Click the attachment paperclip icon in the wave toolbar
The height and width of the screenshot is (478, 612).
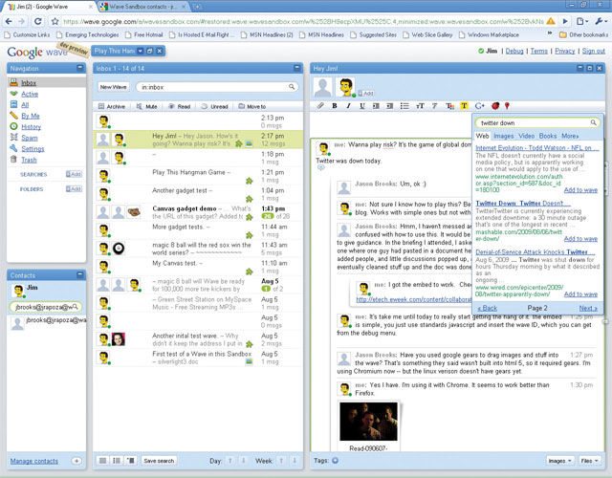coord(320,106)
